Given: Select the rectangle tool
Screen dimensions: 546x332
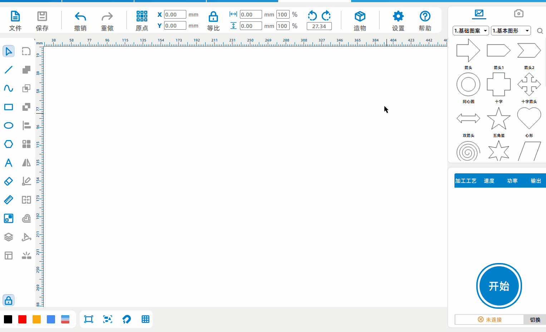Looking at the screenshot, I should [x=9, y=107].
